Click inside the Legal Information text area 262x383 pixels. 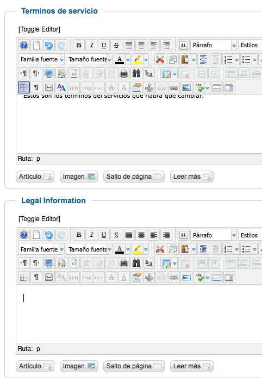tap(139, 314)
